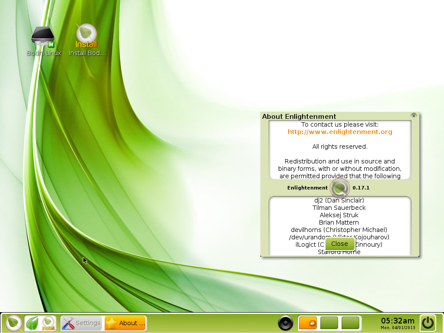Switch to the second virtual desktop in pager
This screenshot has height=333, width=444.
click(329, 323)
